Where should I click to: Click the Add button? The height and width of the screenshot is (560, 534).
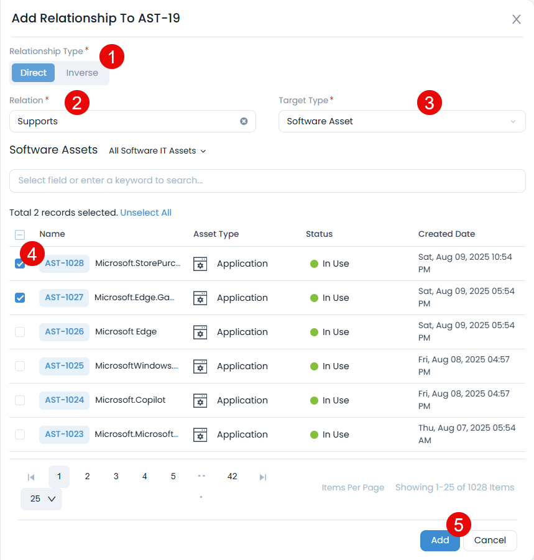440,540
